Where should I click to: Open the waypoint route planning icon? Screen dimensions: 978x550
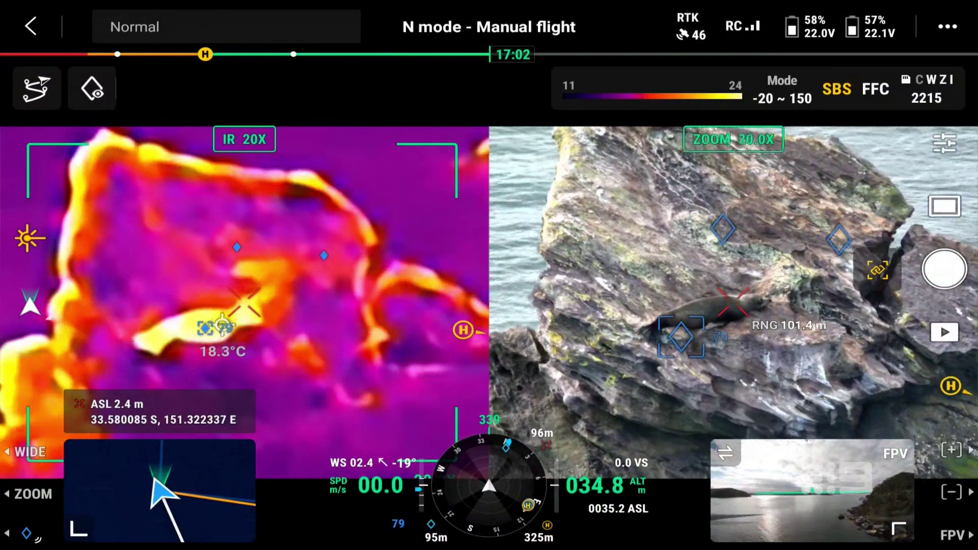(x=37, y=89)
